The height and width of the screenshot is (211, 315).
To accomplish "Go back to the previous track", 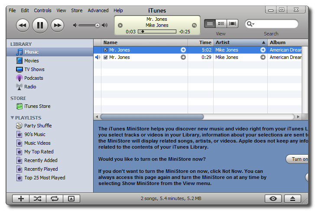I will coord(23,26).
